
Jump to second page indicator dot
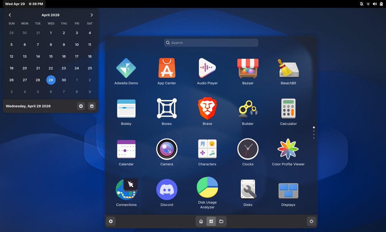pos(314,131)
